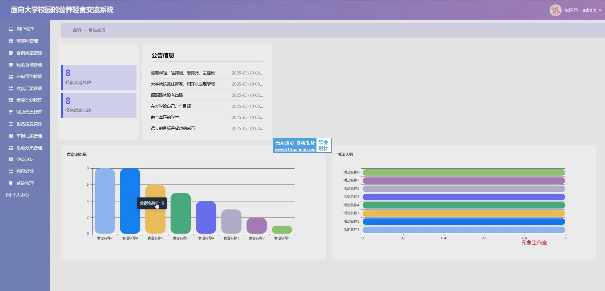Go to 首页 in the breadcrumb
605x291 pixels.
coord(77,30)
